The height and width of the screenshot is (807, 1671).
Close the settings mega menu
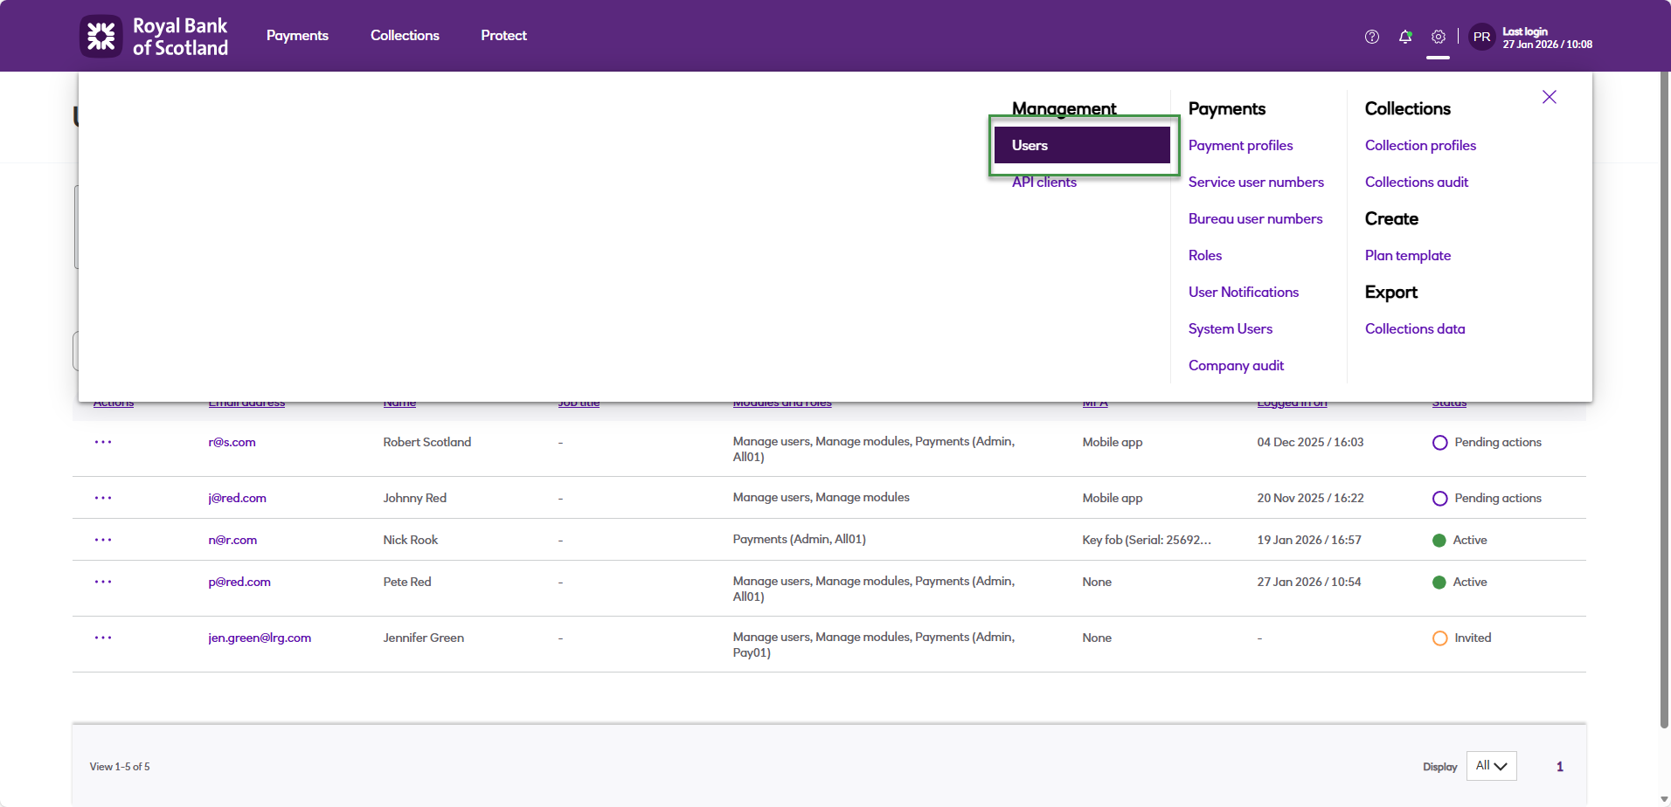[1550, 97]
